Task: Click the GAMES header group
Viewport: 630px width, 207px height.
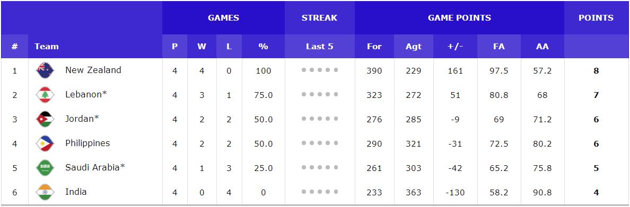Action: [223, 17]
